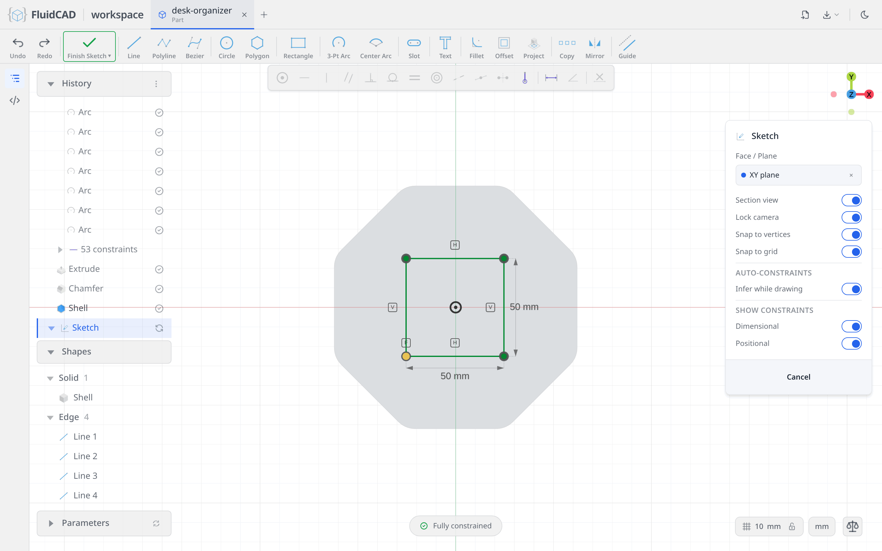Select the Project tool
This screenshot has height=551, width=882.
[x=533, y=47]
